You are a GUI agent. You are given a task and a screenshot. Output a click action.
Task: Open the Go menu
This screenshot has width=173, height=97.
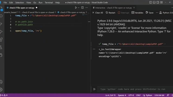coord(35,2)
